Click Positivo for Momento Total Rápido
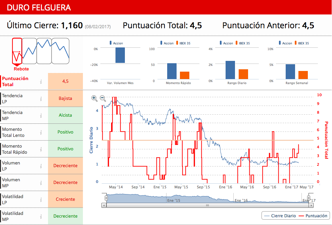This screenshot has height=225, width=332. pos(65,149)
